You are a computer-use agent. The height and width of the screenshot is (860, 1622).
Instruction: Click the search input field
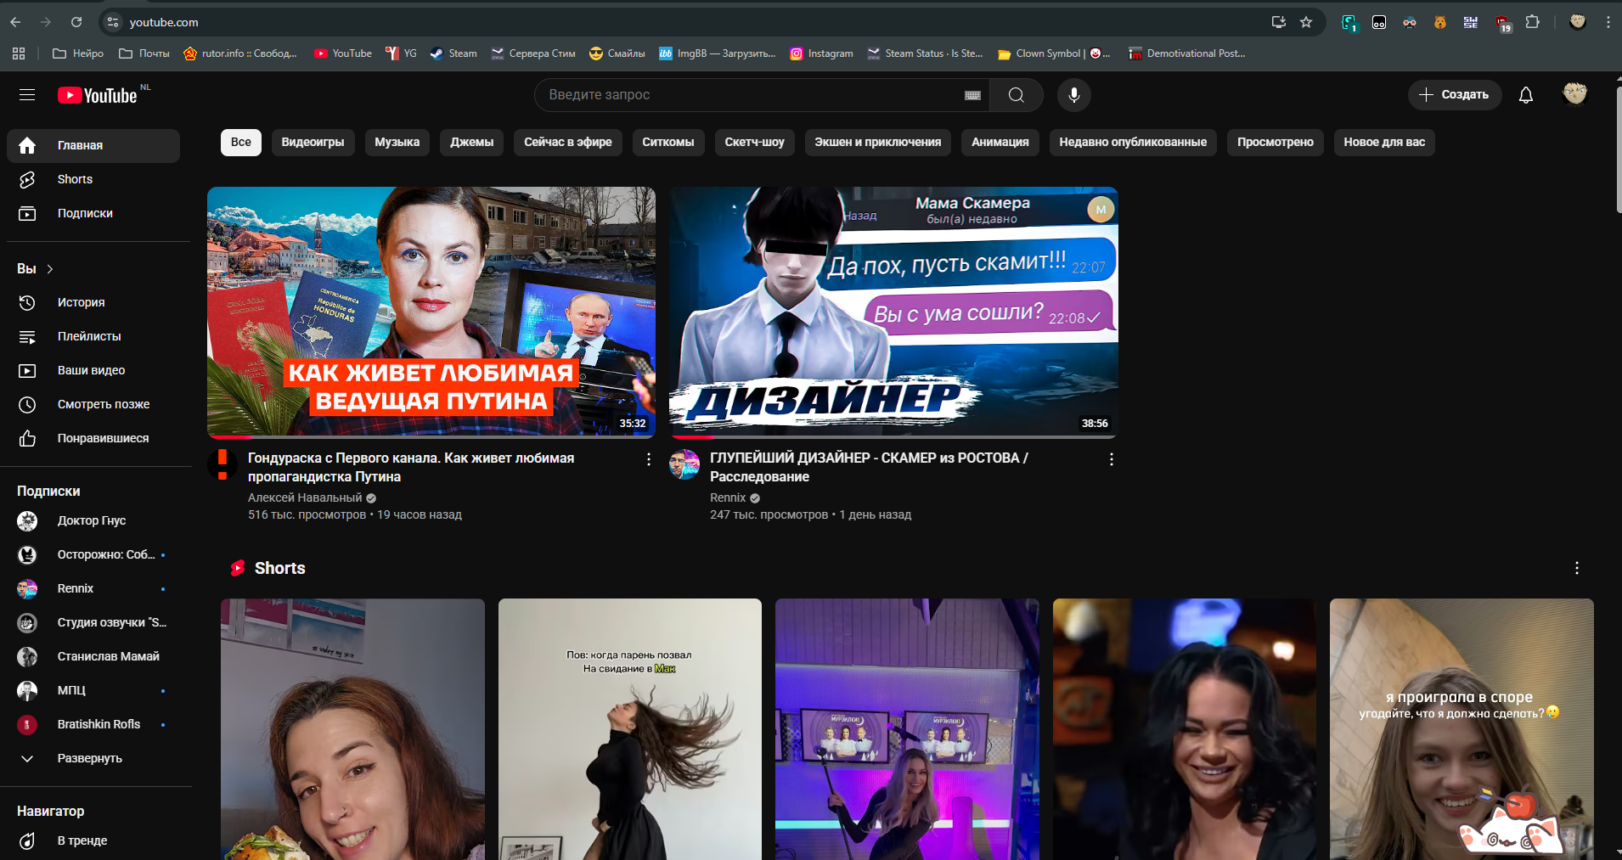click(x=747, y=95)
